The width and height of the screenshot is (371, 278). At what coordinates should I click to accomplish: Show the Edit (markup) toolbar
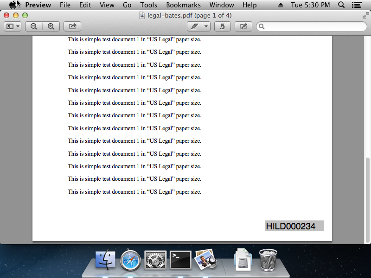(243, 26)
